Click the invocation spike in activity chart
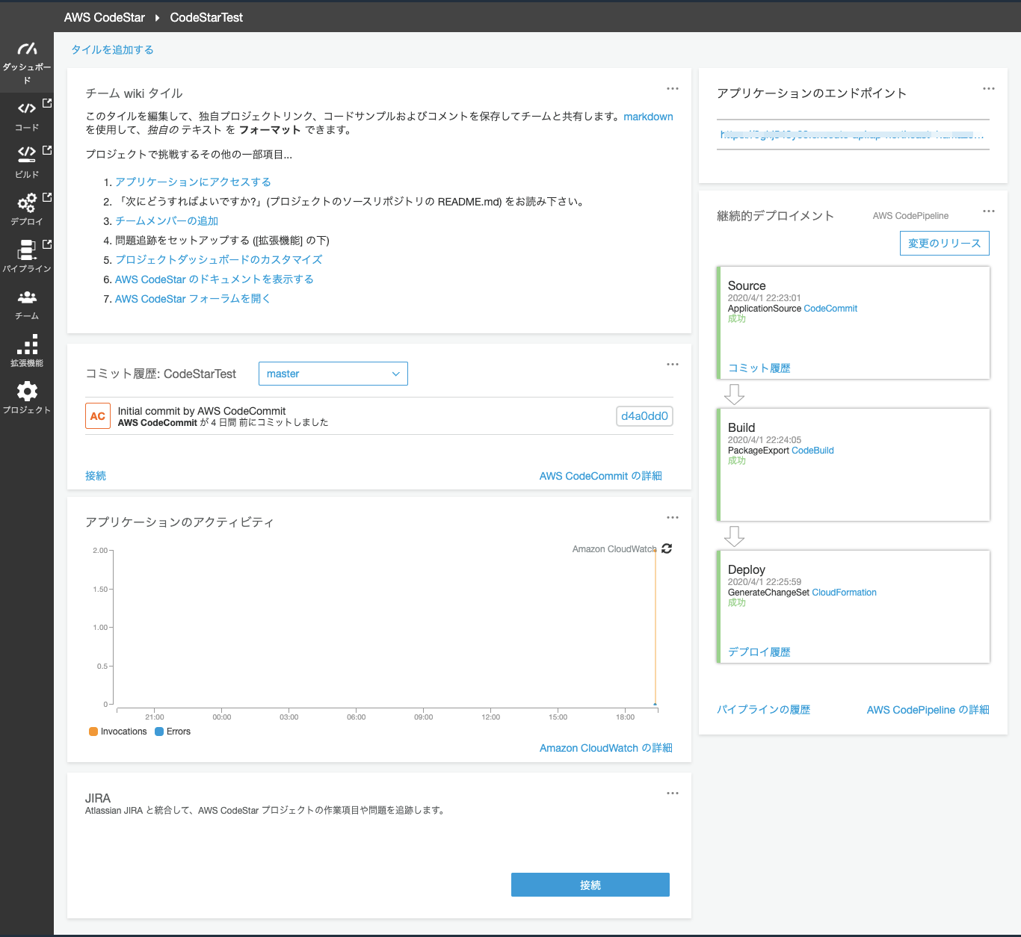The width and height of the screenshot is (1021, 937). (x=656, y=628)
